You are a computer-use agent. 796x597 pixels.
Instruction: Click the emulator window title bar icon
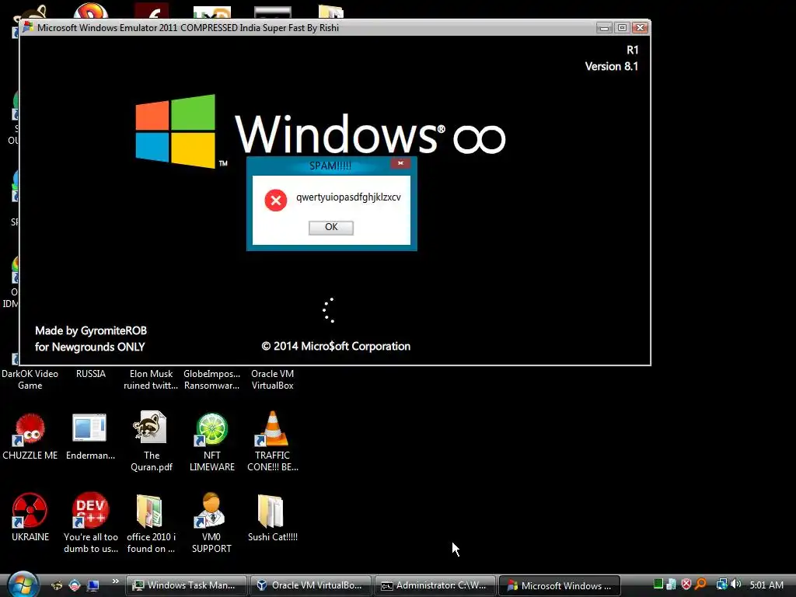(29, 27)
